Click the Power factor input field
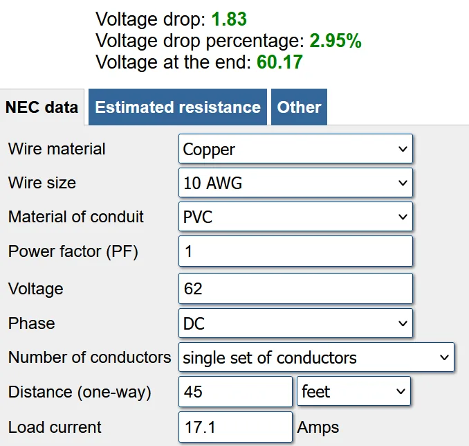The width and height of the screenshot is (469, 446). 295,251
